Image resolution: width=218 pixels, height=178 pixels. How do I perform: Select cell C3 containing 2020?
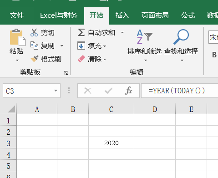pyautogui.click(x=112, y=143)
